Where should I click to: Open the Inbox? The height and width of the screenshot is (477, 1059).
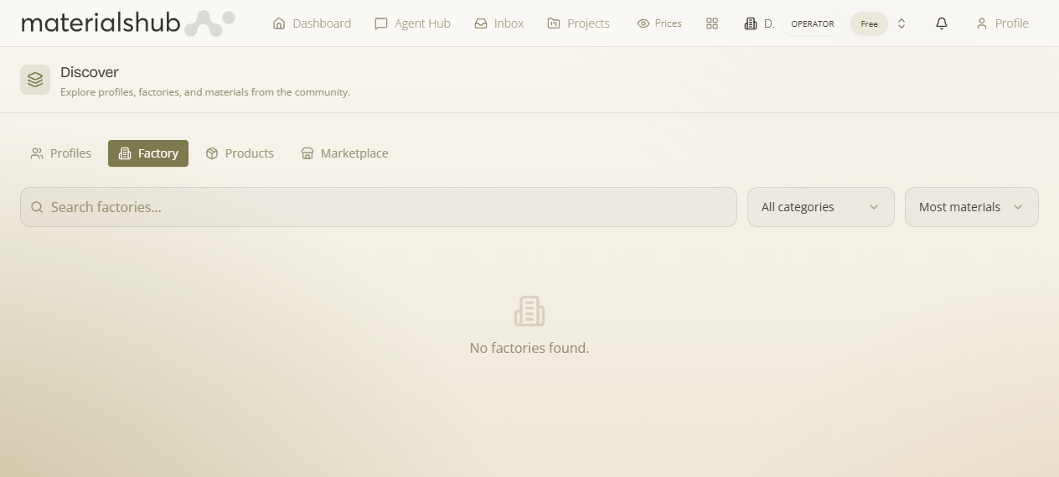point(499,23)
